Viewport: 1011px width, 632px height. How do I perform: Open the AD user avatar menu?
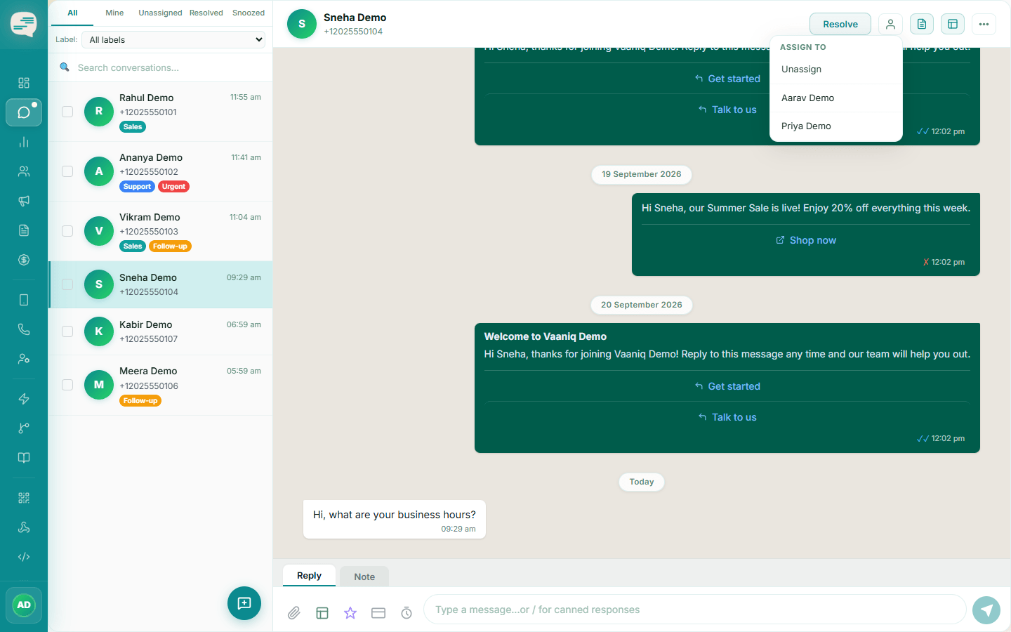(x=24, y=605)
